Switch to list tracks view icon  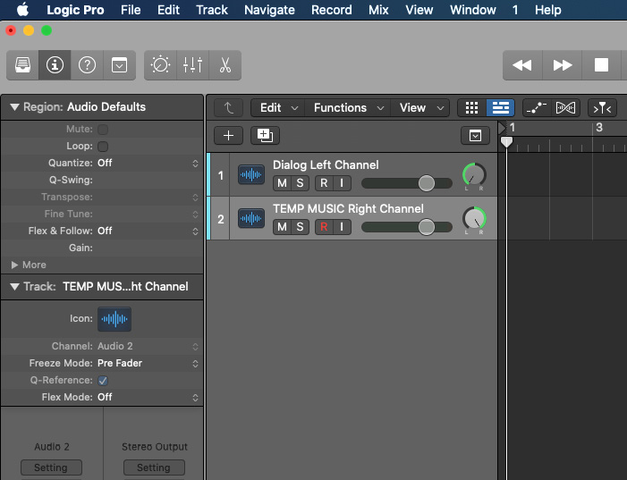[500, 107]
